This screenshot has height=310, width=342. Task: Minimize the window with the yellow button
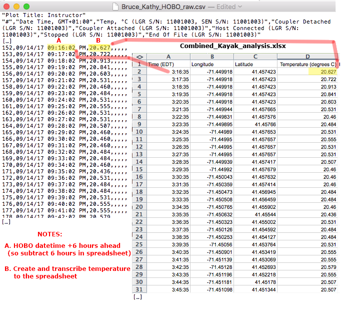tap(16, 7)
